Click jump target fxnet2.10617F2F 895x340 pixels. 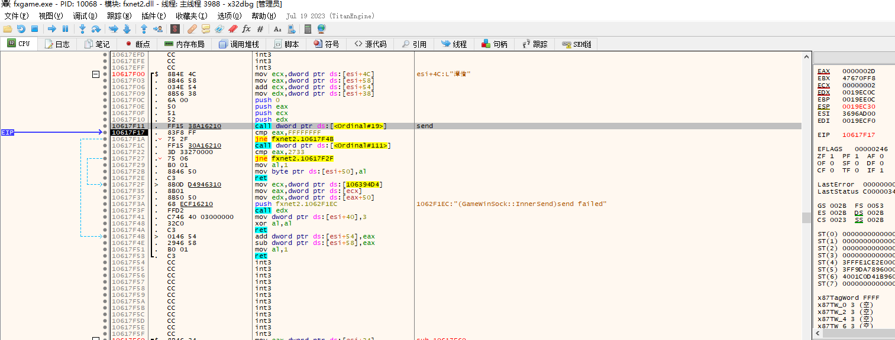[x=302, y=158]
